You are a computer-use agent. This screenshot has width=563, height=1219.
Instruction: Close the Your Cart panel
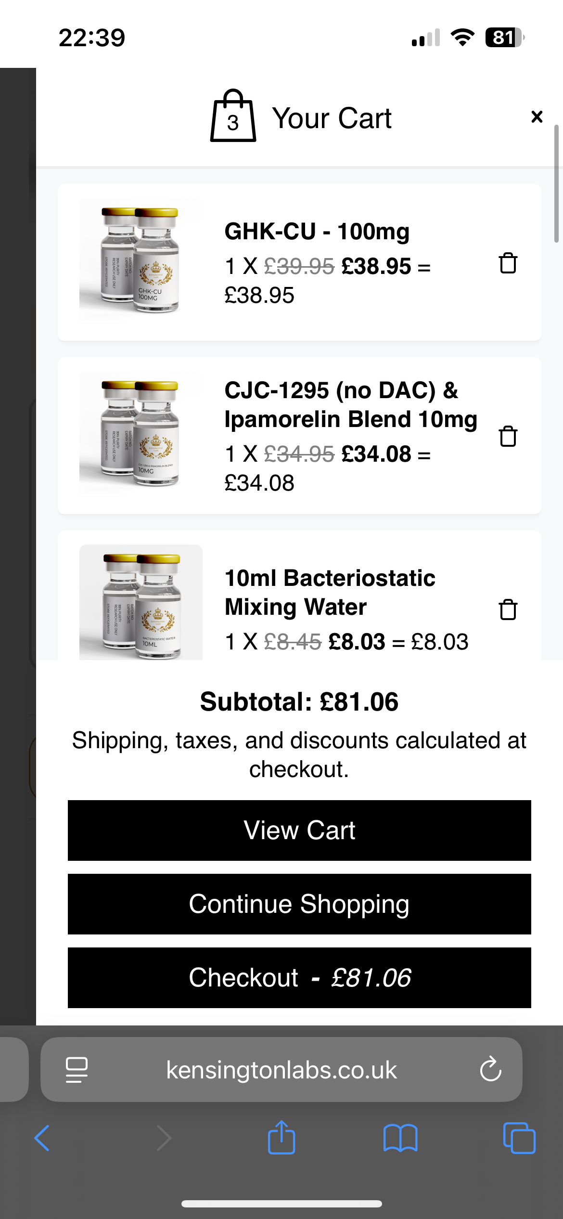(537, 117)
